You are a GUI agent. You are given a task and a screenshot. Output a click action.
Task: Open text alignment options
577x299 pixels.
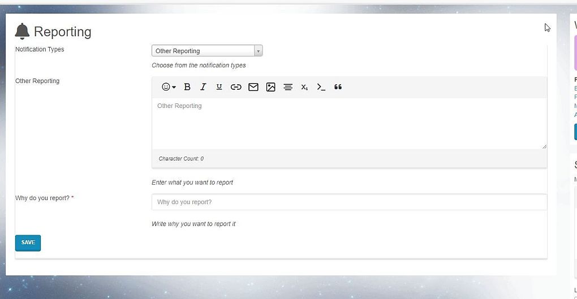click(x=288, y=87)
